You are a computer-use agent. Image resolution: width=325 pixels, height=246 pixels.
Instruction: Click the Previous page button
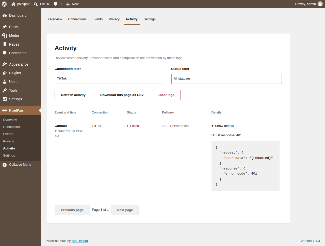point(72,210)
